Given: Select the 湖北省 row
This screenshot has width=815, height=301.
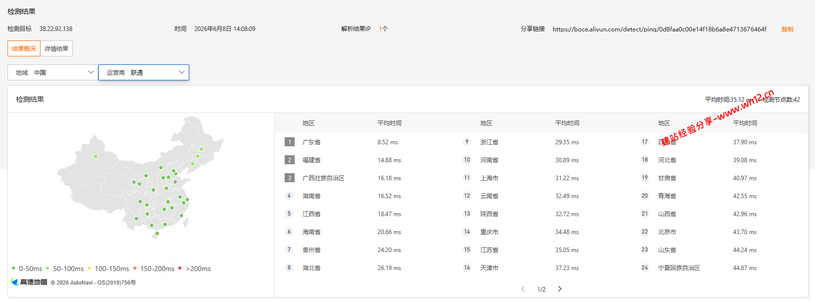Looking at the screenshot, I should 365,268.
